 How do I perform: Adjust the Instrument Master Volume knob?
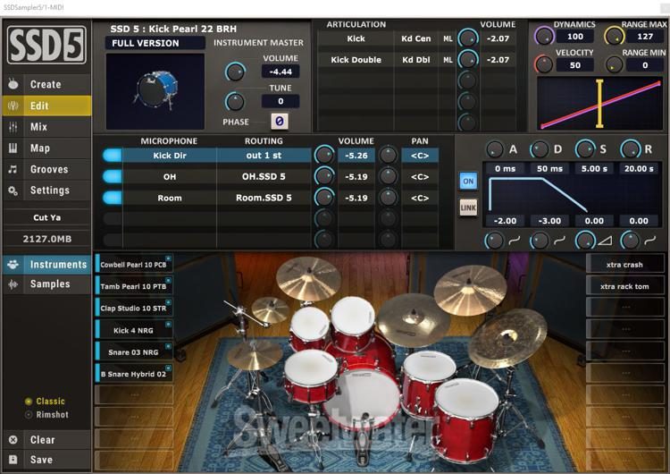(x=235, y=72)
